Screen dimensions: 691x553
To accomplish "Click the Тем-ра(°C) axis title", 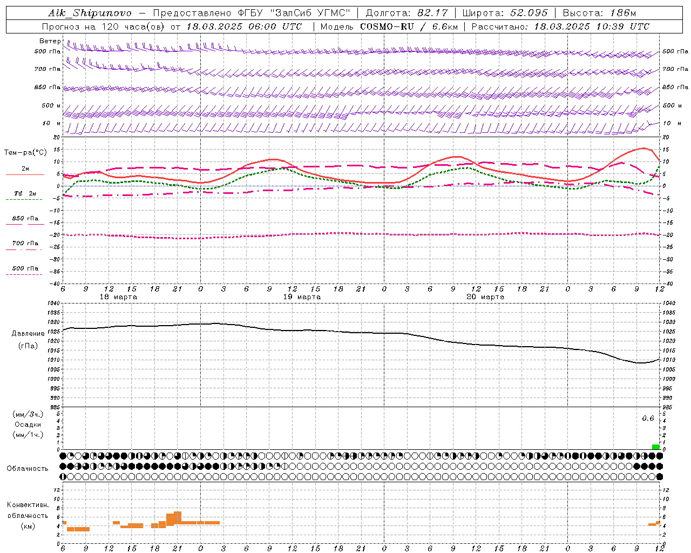I will click(25, 153).
